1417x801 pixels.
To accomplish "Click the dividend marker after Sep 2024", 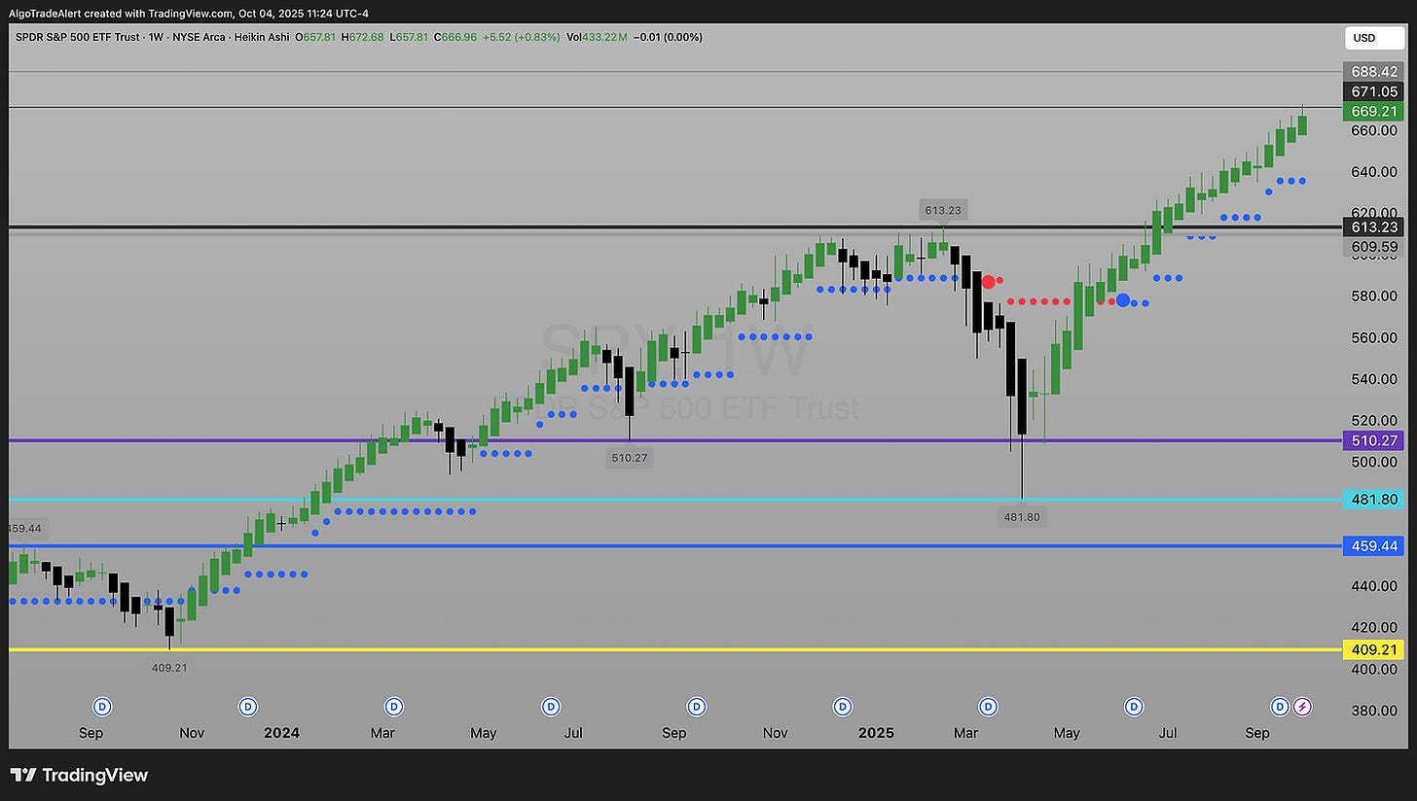I will (x=697, y=707).
